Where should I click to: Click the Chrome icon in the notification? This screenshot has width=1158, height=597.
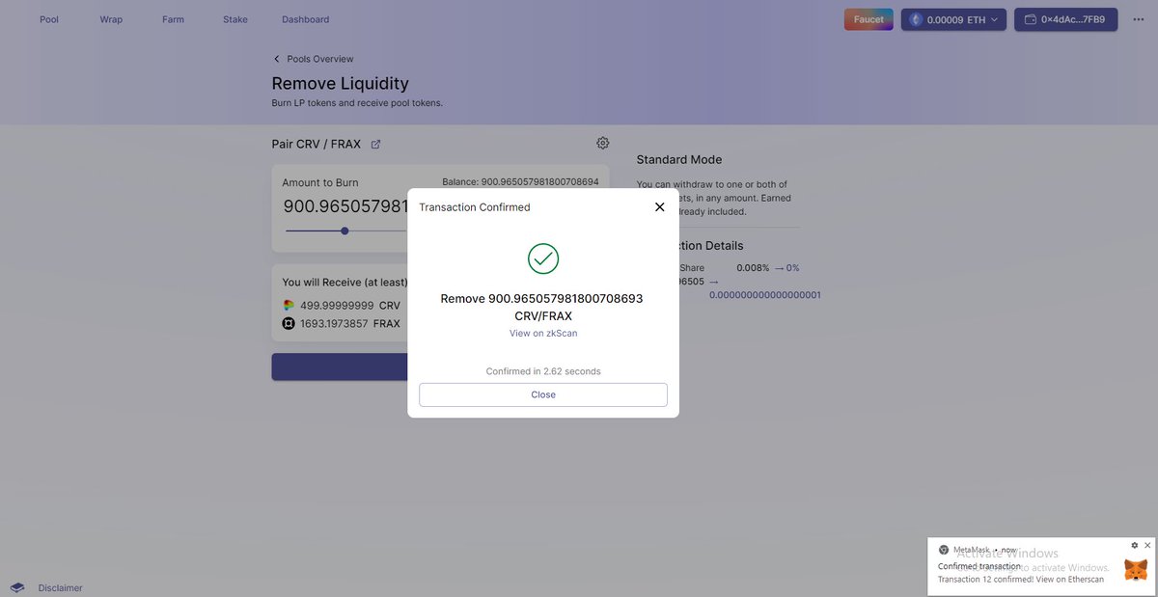pyautogui.click(x=944, y=550)
